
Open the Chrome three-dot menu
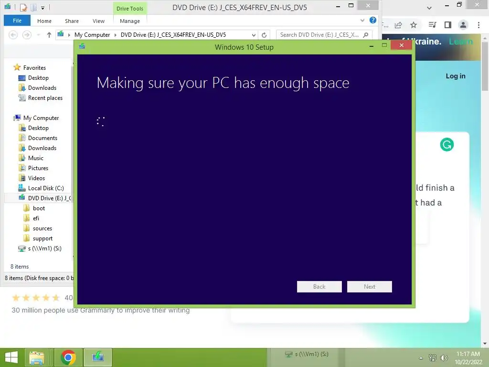[x=478, y=25]
